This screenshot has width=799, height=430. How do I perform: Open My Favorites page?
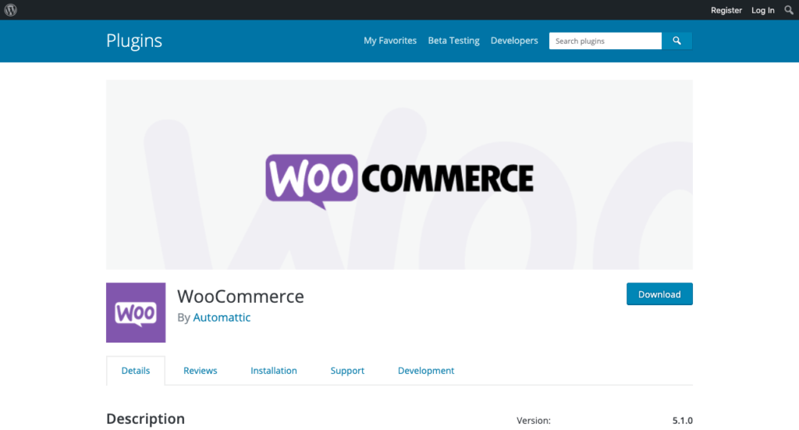[390, 41]
